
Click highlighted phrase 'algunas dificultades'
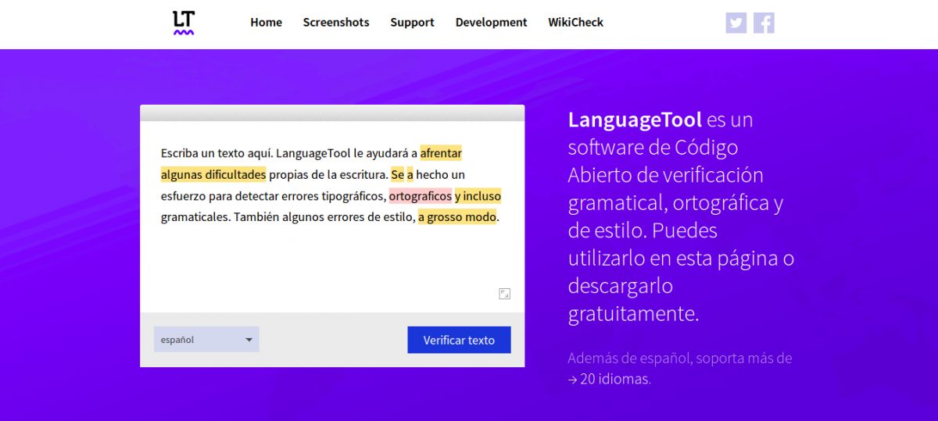(x=213, y=174)
